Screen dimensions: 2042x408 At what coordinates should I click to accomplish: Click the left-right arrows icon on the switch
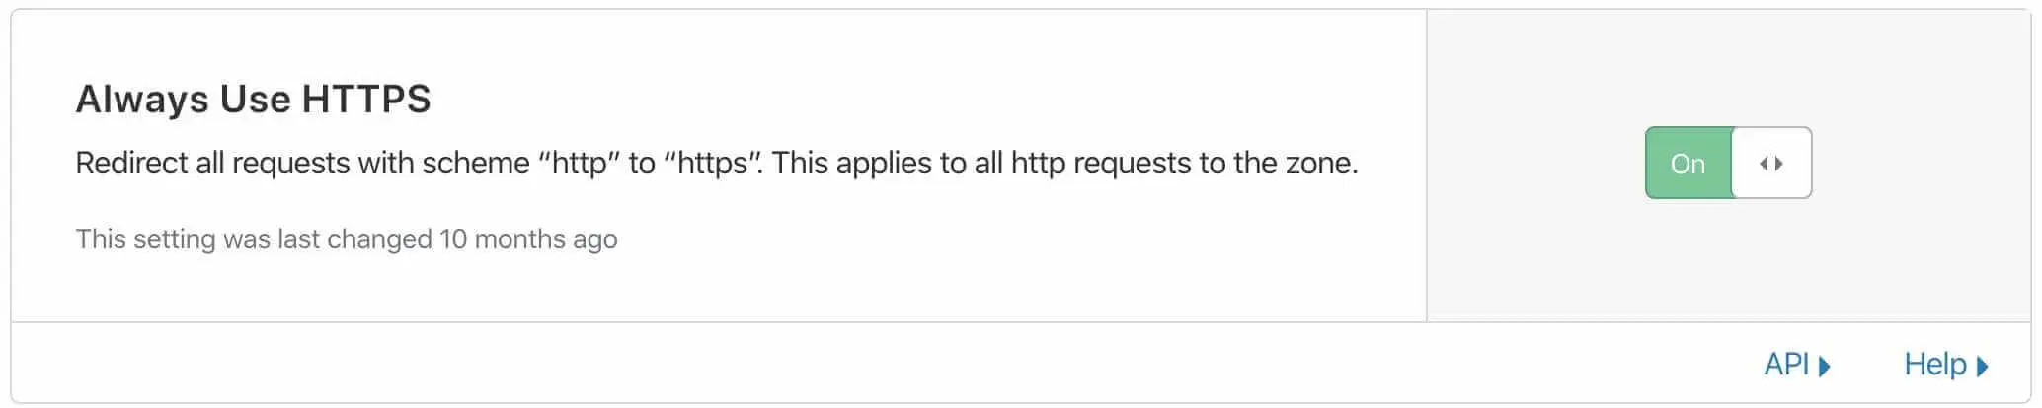[x=1771, y=164]
